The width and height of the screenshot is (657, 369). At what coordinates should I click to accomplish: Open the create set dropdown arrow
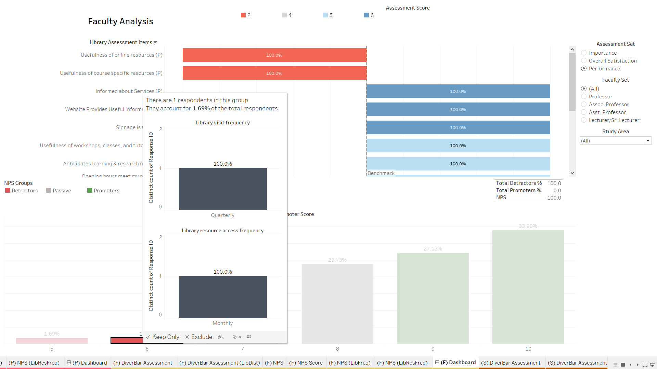(x=240, y=337)
